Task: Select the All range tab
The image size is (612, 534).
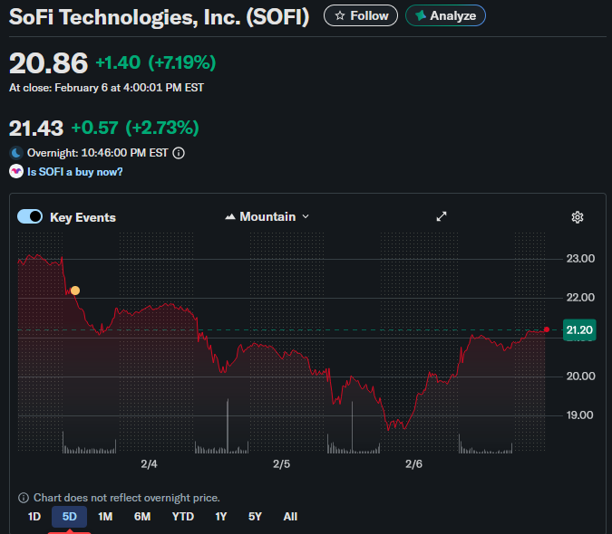Action: [x=290, y=517]
